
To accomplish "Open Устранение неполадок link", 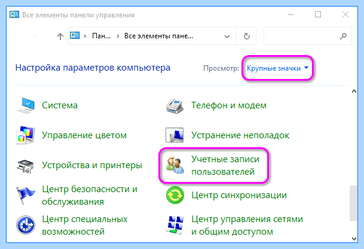I will click(x=240, y=135).
